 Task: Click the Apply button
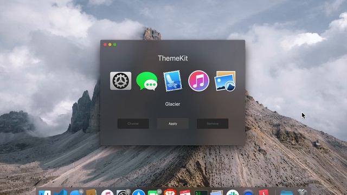click(x=173, y=123)
